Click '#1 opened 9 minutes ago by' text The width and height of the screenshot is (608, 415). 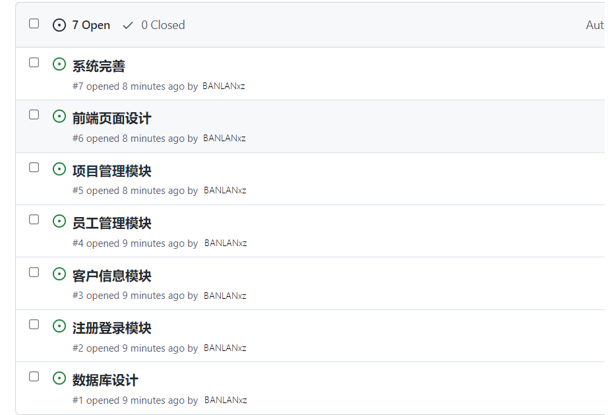pyautogui.click(x=135, y=400)
